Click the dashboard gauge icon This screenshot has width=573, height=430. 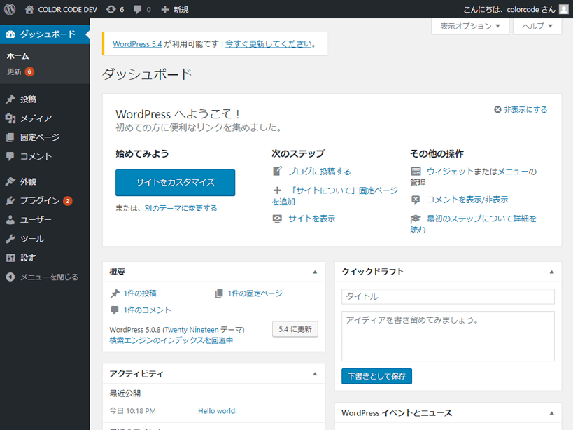coord(10,34)
